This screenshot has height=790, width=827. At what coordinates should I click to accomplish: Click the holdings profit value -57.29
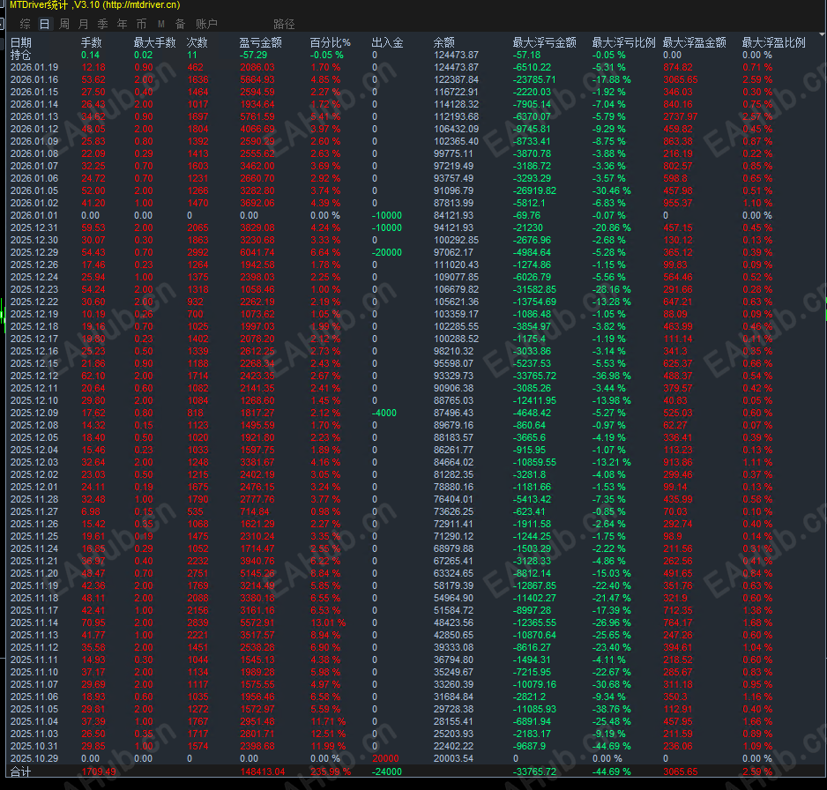click(x=253, y=55)
